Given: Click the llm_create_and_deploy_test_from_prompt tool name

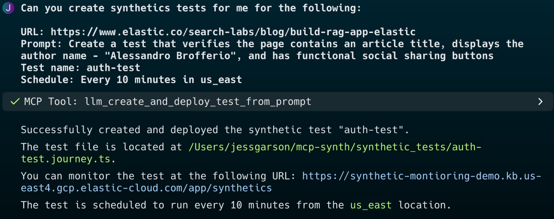Looking at the screenshot, I should pos(198,102).
